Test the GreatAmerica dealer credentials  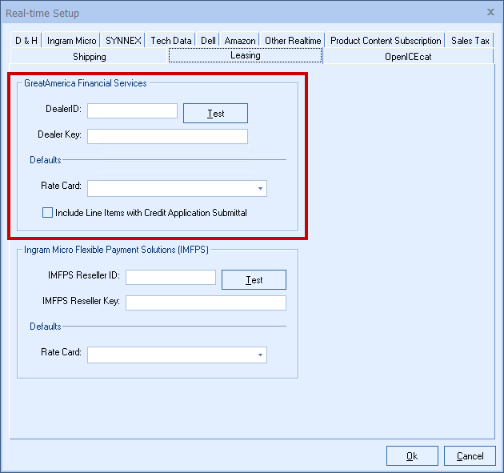click(x=215, y=113)
